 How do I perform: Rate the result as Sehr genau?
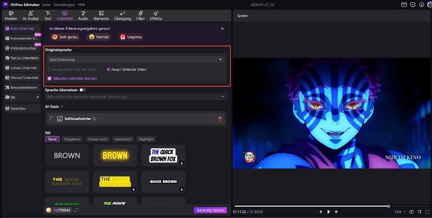[65, 37]
